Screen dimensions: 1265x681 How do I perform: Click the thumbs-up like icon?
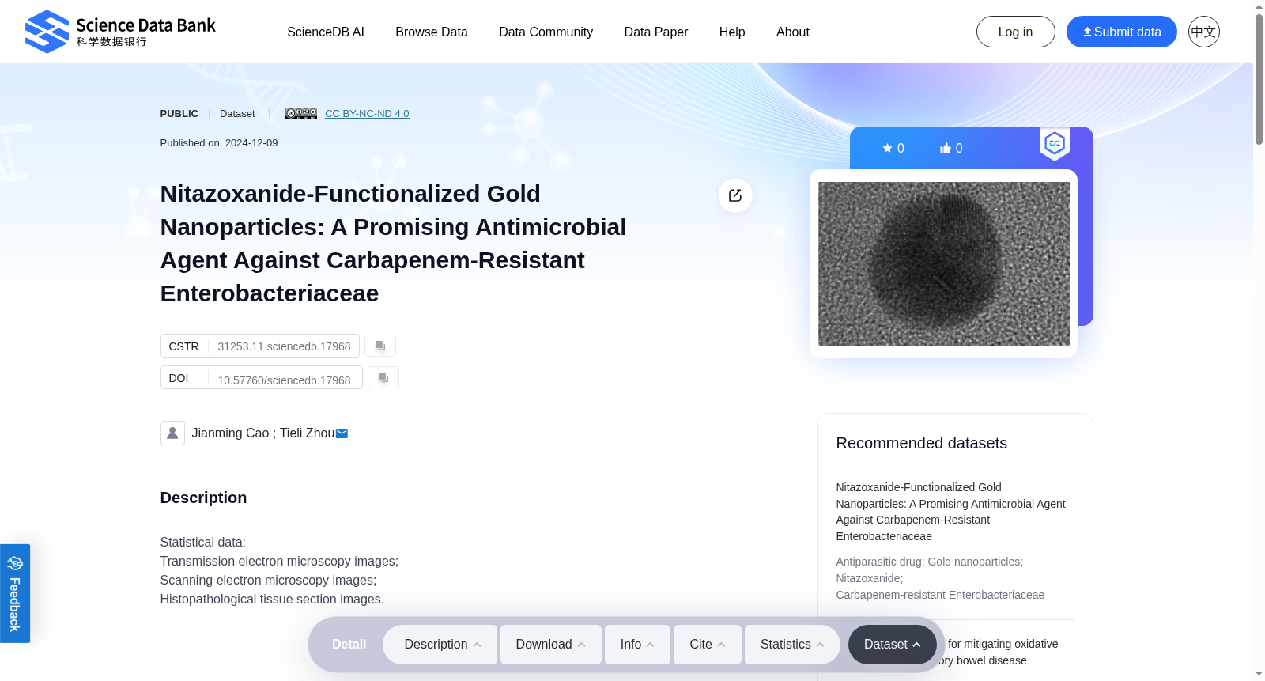coord(946,148)
